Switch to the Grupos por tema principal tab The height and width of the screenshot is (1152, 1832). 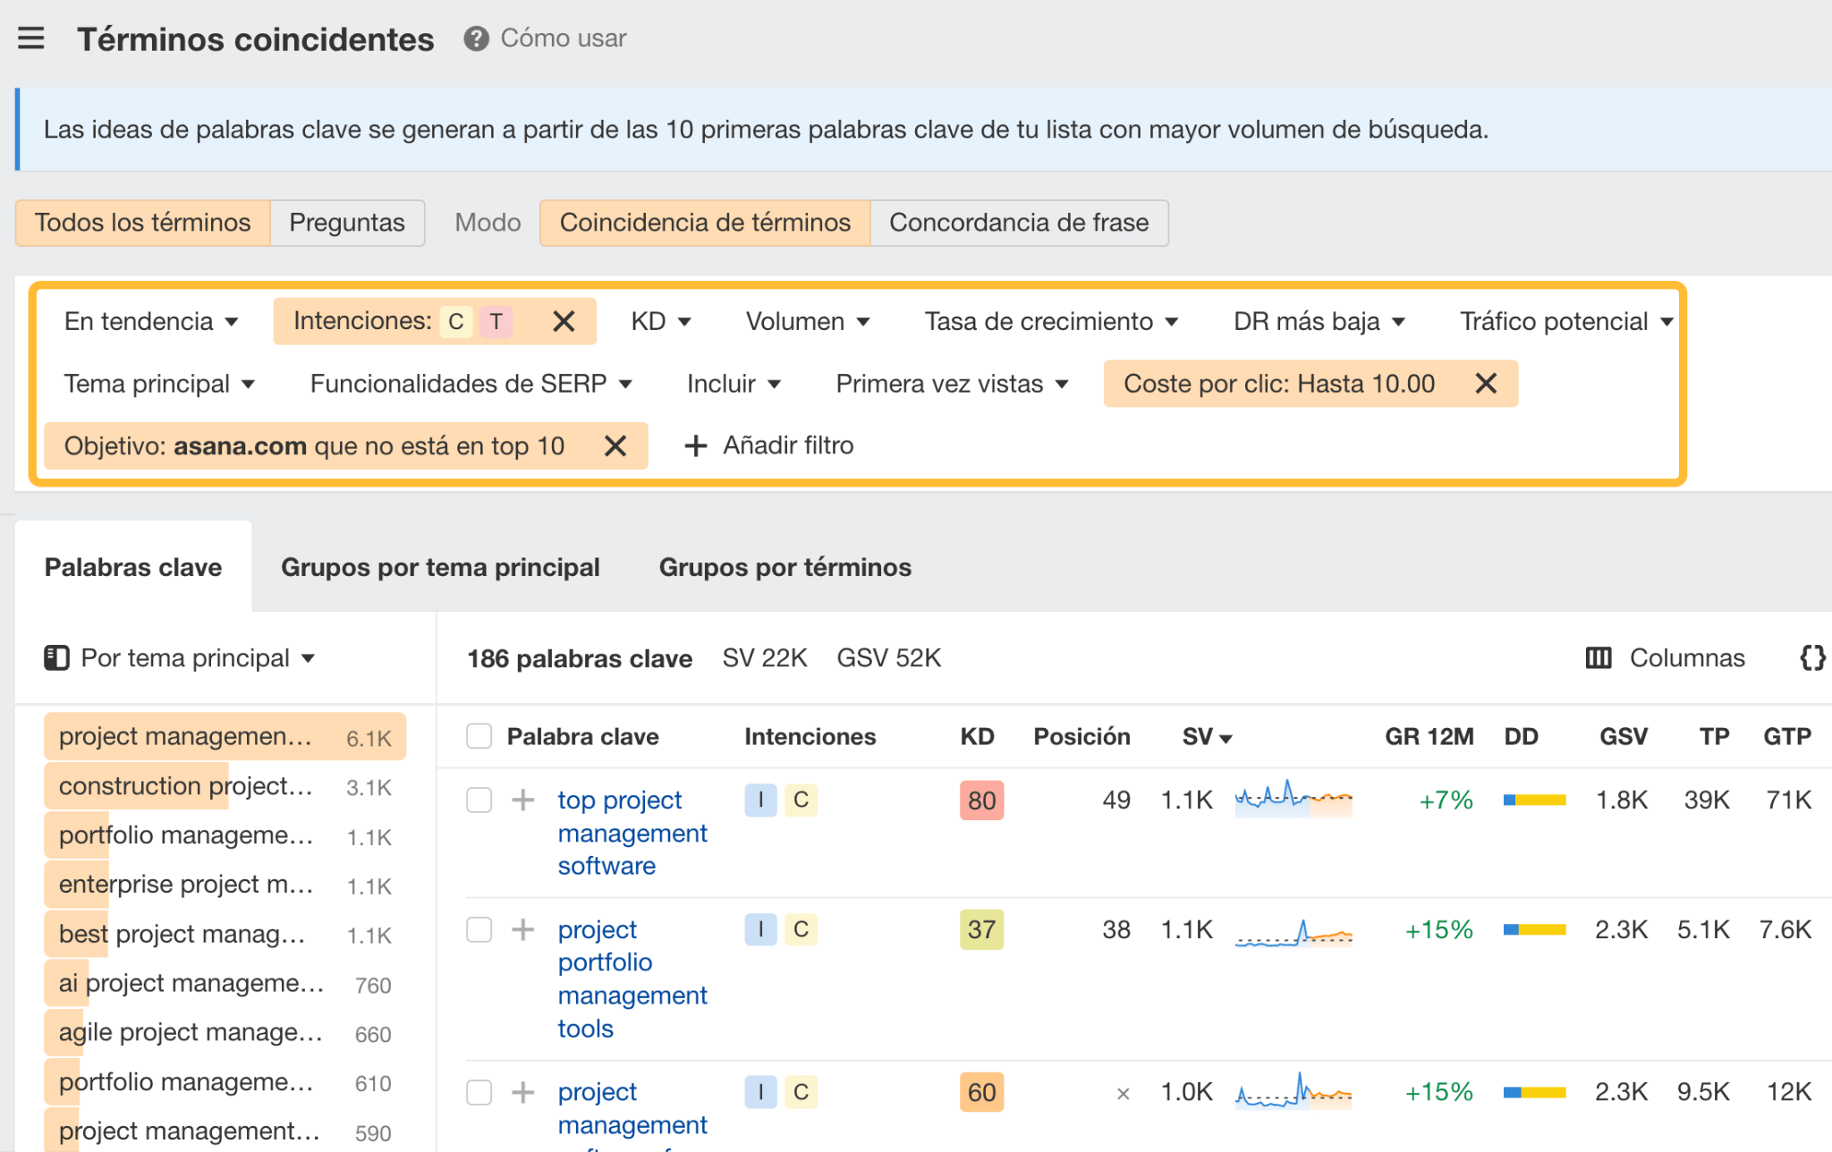(x=440, y=566)
